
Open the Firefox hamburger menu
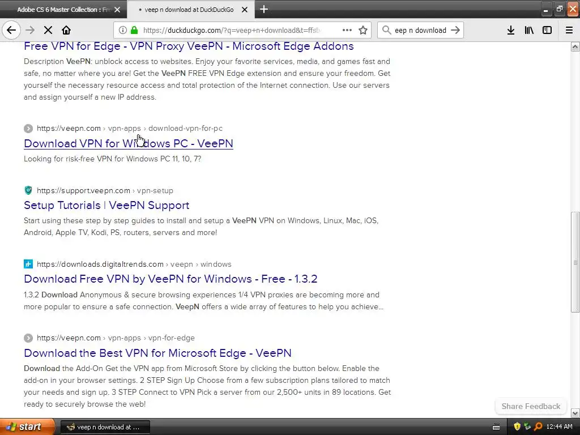point(569,30)
